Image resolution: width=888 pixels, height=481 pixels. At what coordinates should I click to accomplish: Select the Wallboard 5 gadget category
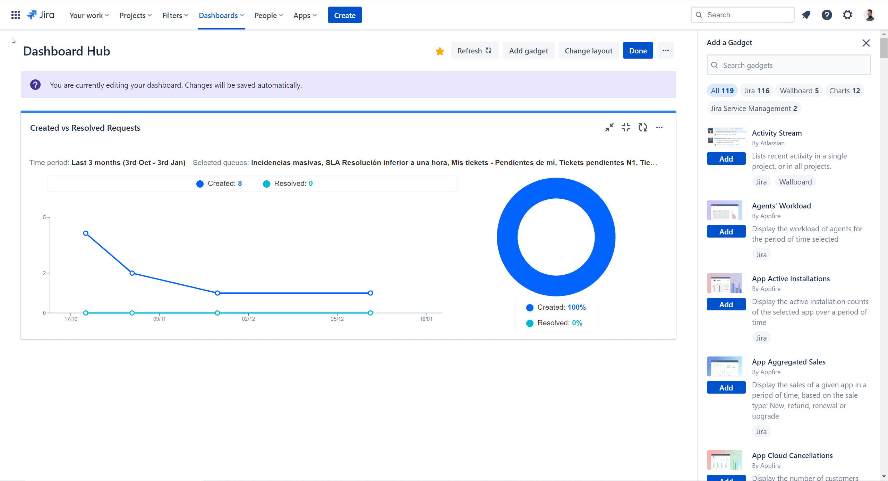click(799, 91)
